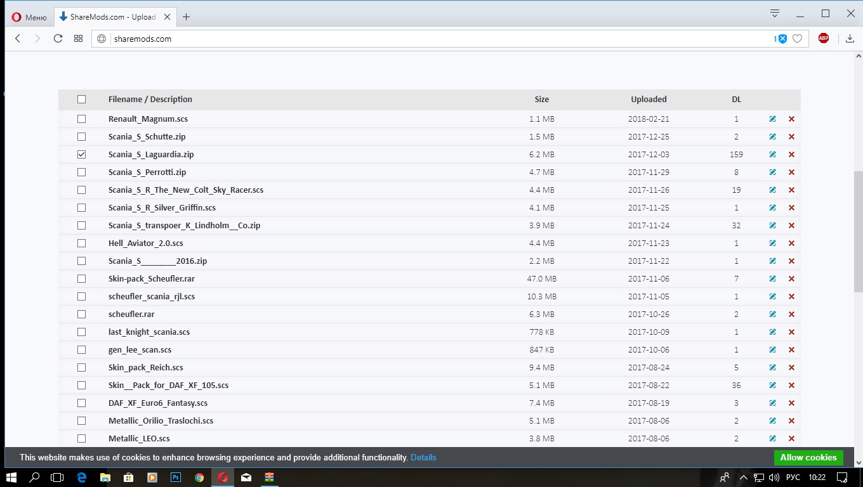Open browser downloads icon

tap(850, 39)
